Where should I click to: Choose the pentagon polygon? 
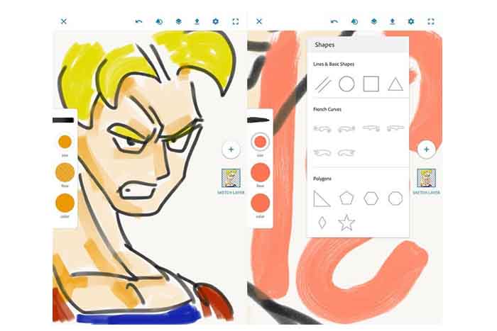tap(346, 198)
